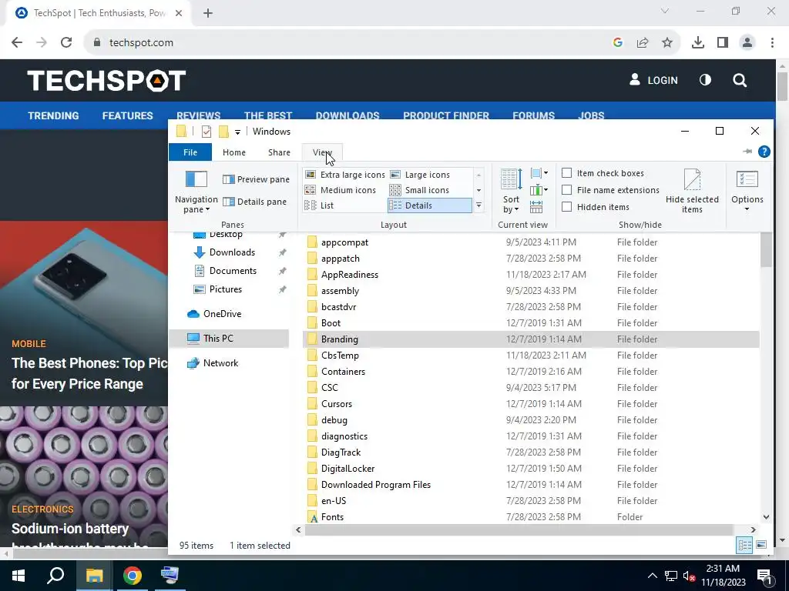This screenshot has width=789, height=591.
Task: Select OneDrive in navigation pane
Action: [222, 314]
